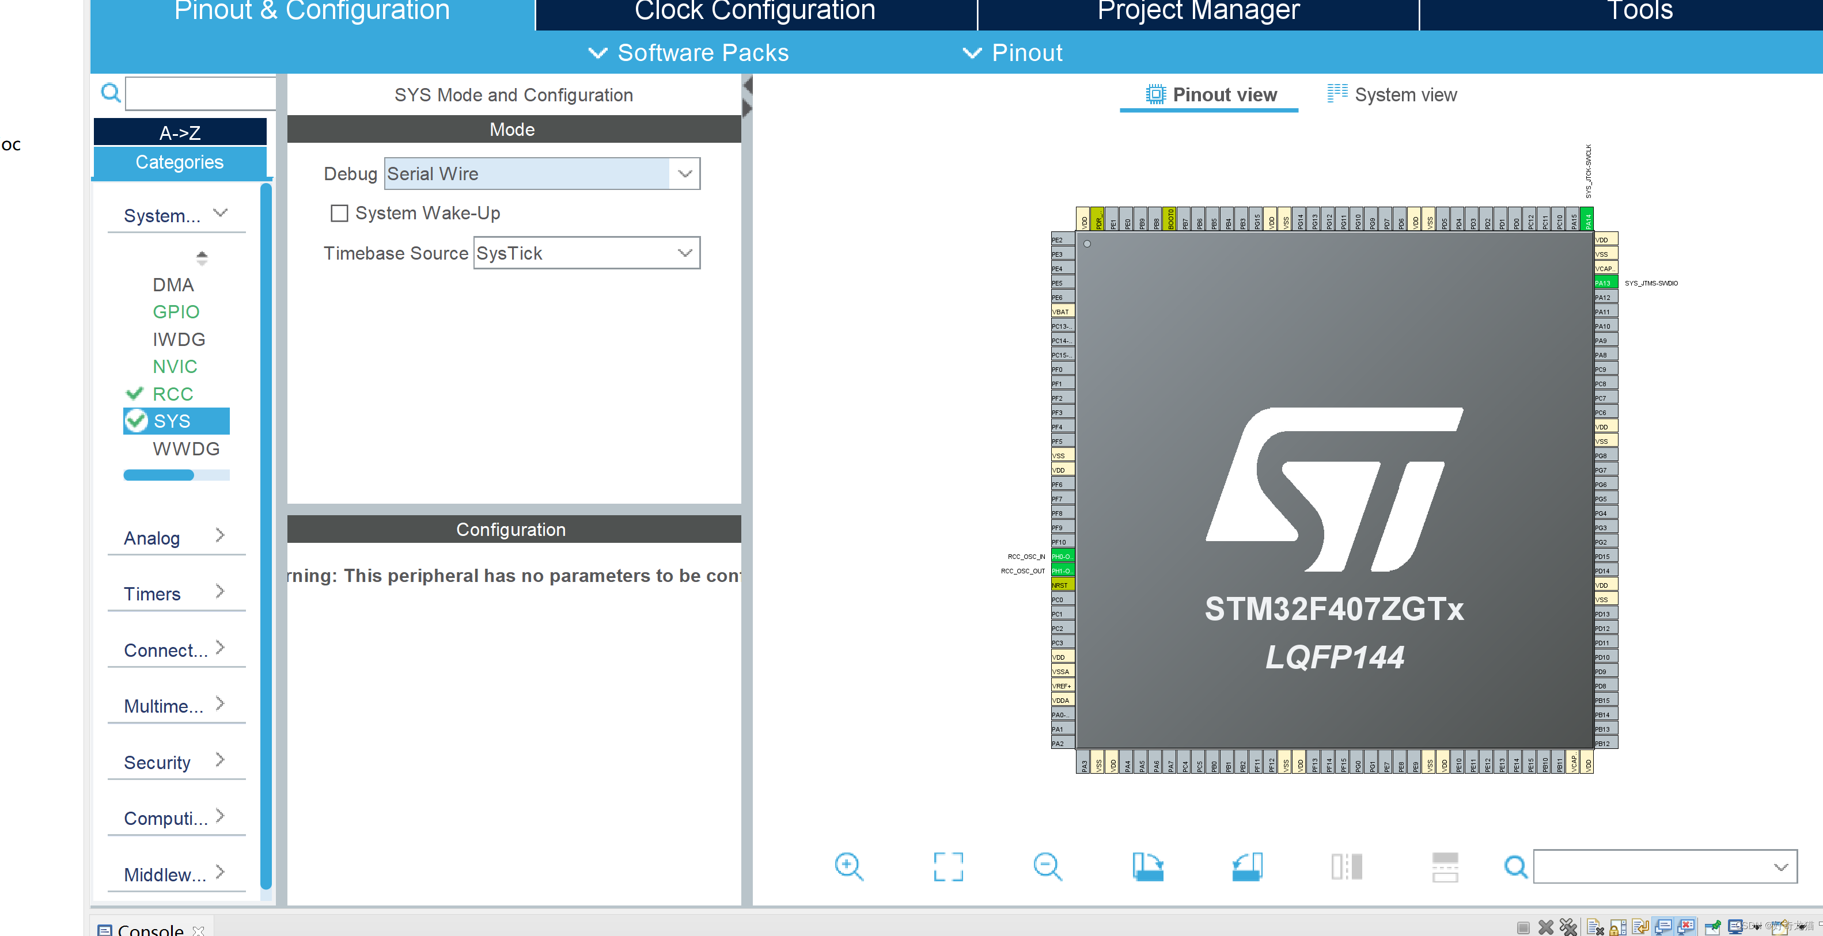Click the Clear Console document icon

pyautogui.click(x=1595, y=927)
